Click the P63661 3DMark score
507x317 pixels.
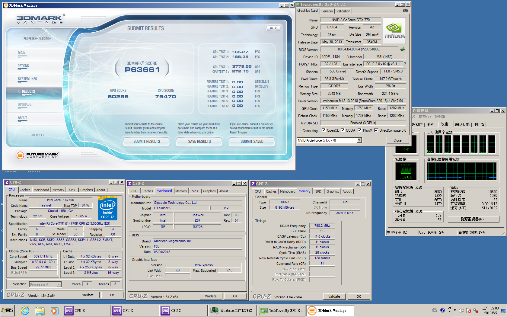pyautogui.click(x=142, y=70)
